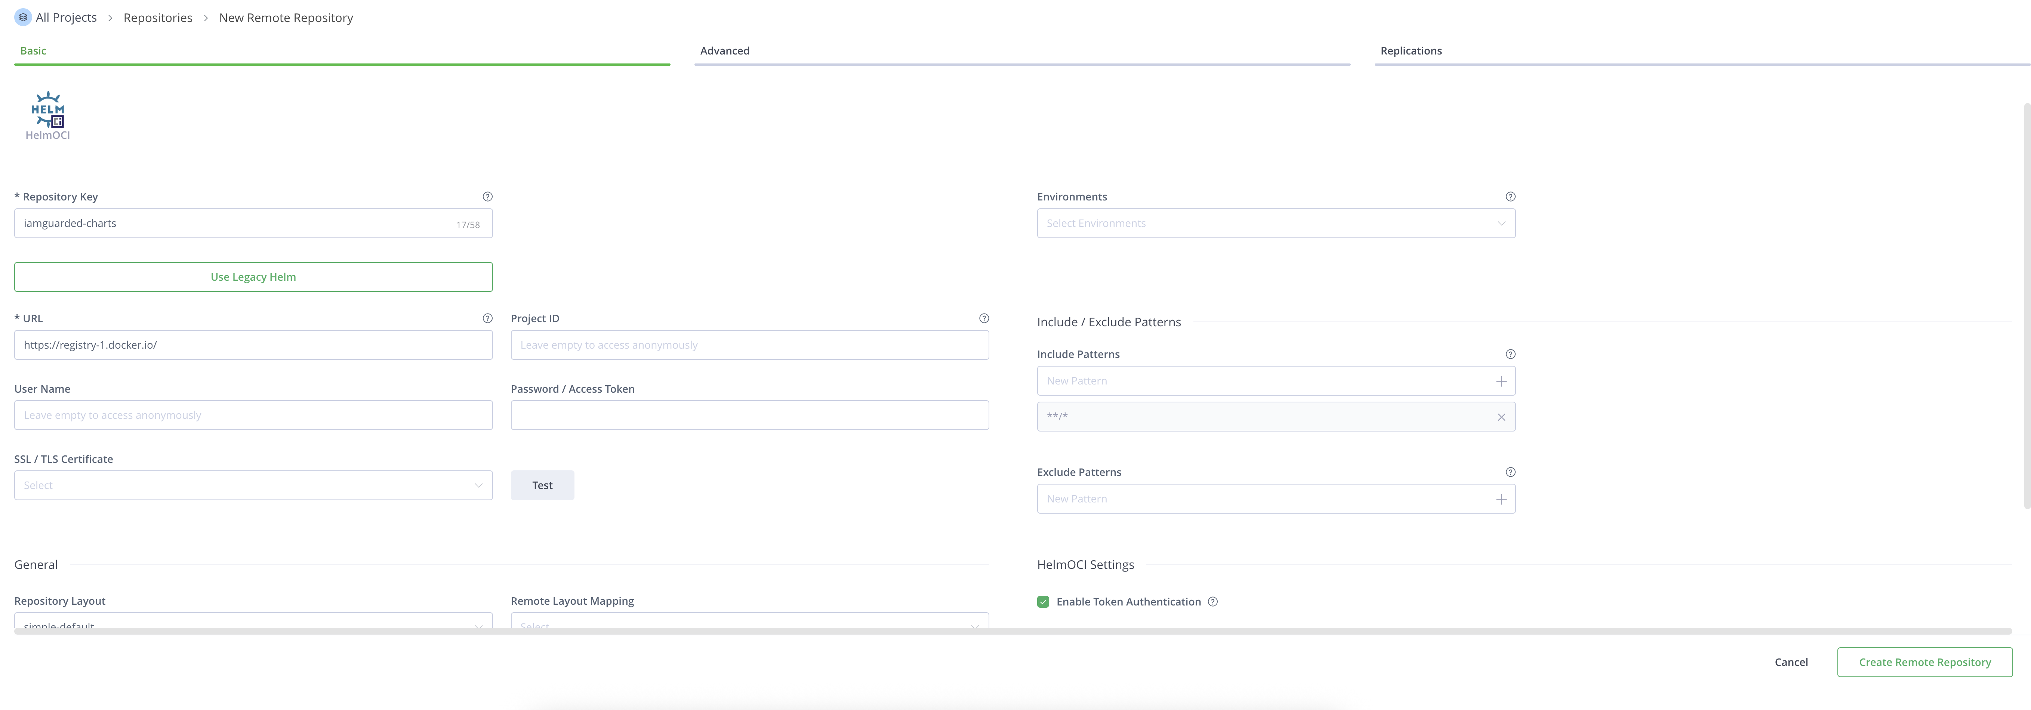Click the Test connection button
2031x710 pixels.
click(542, 485)
